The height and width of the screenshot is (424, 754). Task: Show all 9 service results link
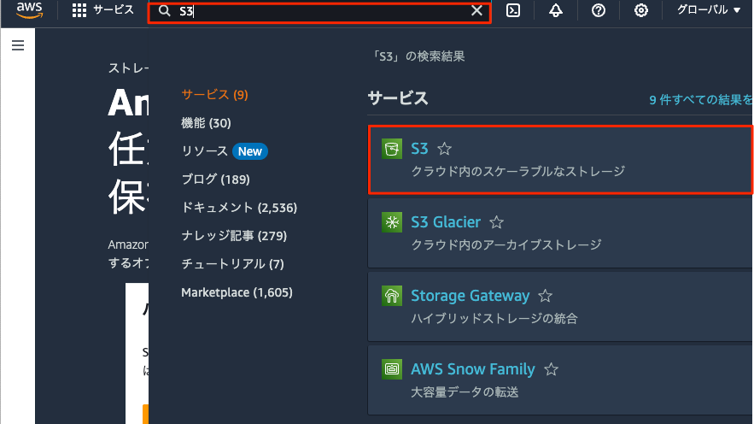(700, 100)
